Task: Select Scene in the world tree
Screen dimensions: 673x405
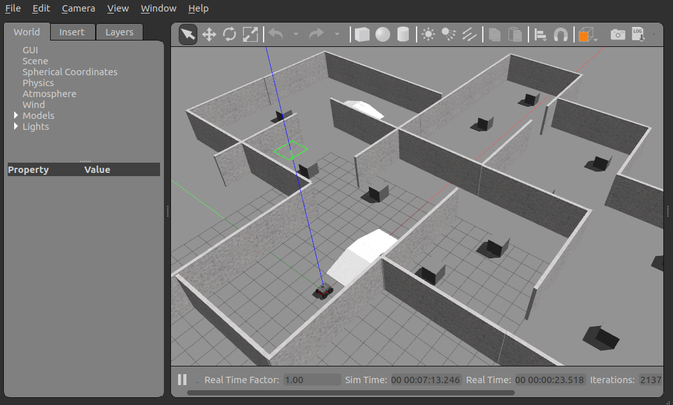Action: pyautogui.click(x=35, y=61)
